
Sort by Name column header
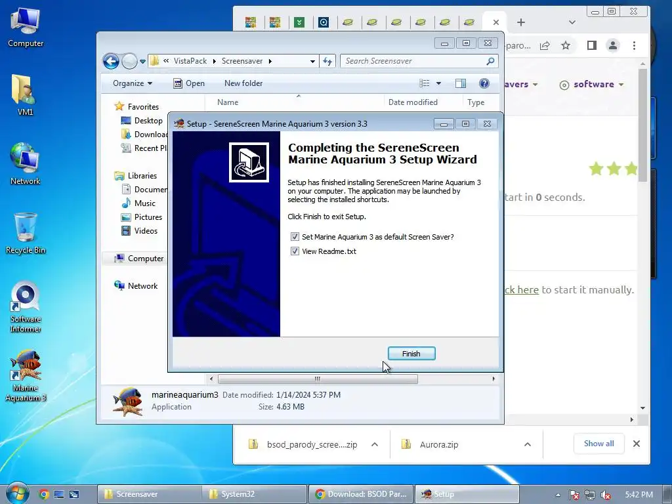tap(228, 102)
